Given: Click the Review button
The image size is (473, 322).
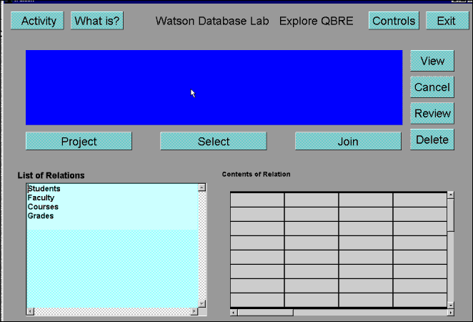Looking at the screenshot, I should [x=432, y=113].
